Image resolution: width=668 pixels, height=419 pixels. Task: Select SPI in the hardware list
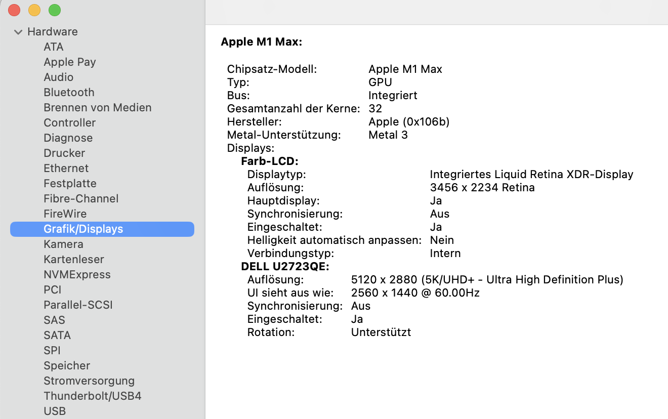(x=52, y=351)
